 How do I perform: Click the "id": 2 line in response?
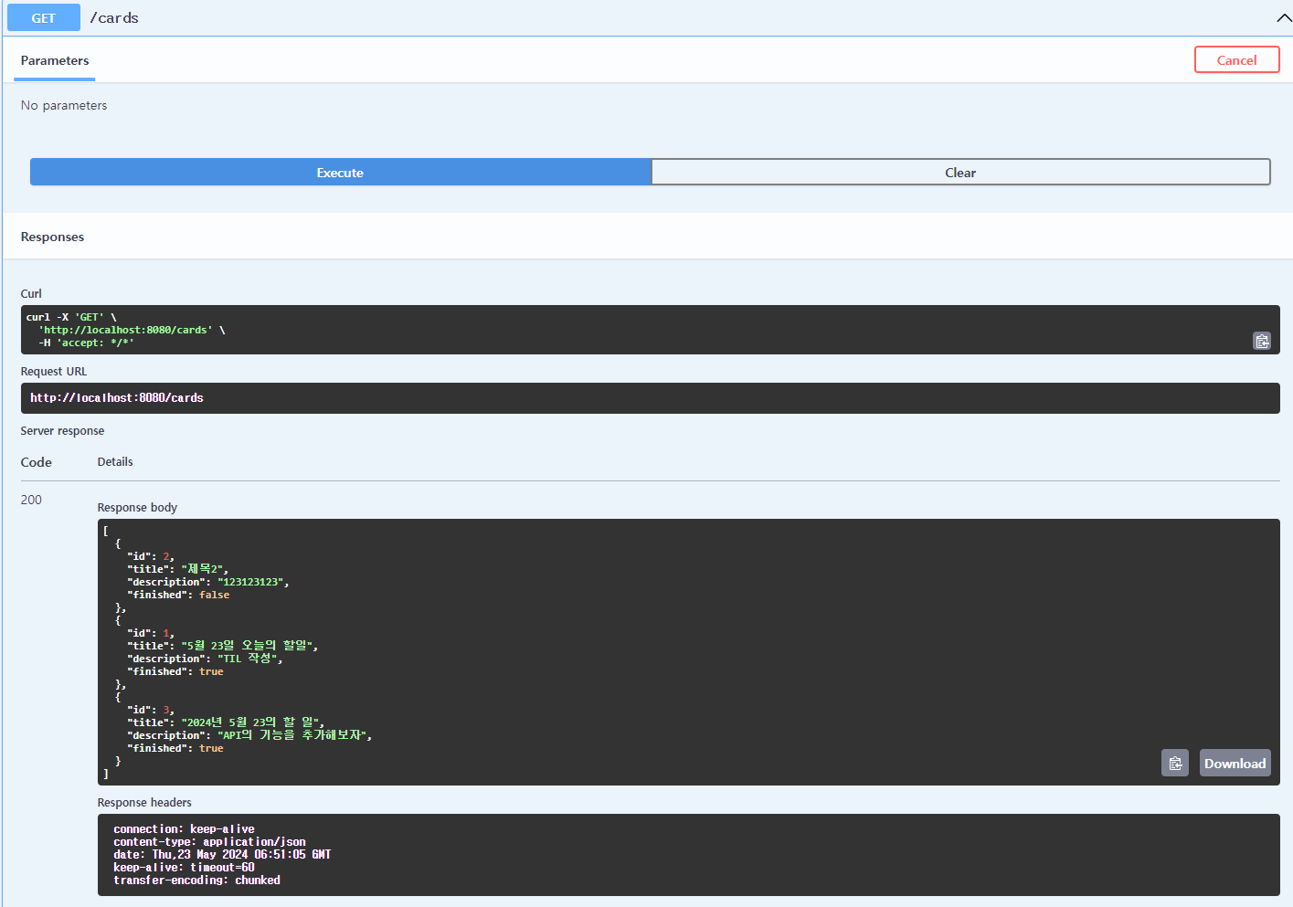pyautogui.click(x=151, y=556)
